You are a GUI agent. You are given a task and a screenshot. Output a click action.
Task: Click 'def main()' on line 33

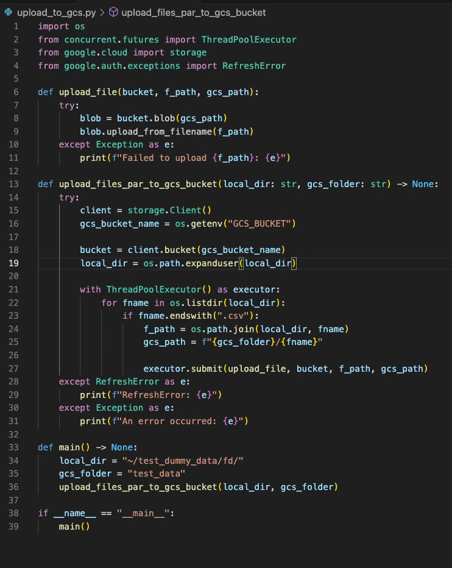(x=64, y=448)
